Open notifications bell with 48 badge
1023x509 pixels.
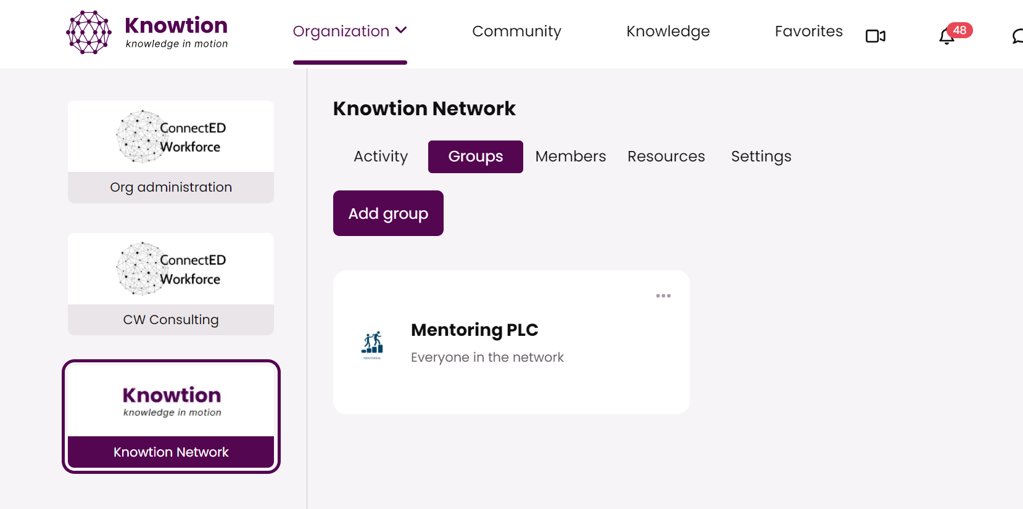coord(946,36)
